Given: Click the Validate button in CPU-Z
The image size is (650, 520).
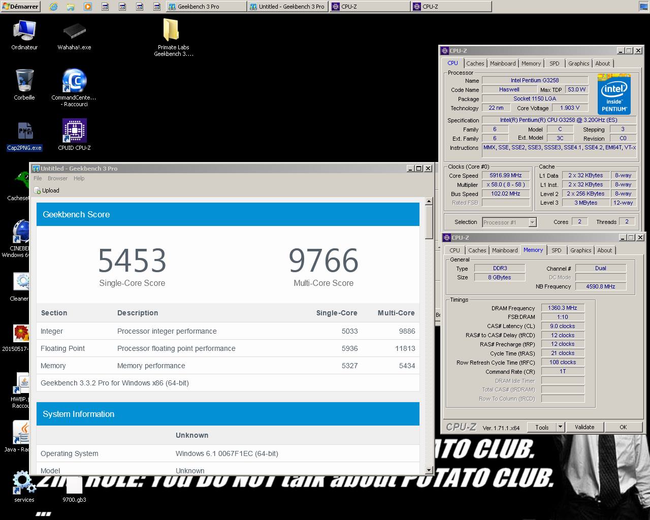Looking at the screenshot, I should (584, 427).
